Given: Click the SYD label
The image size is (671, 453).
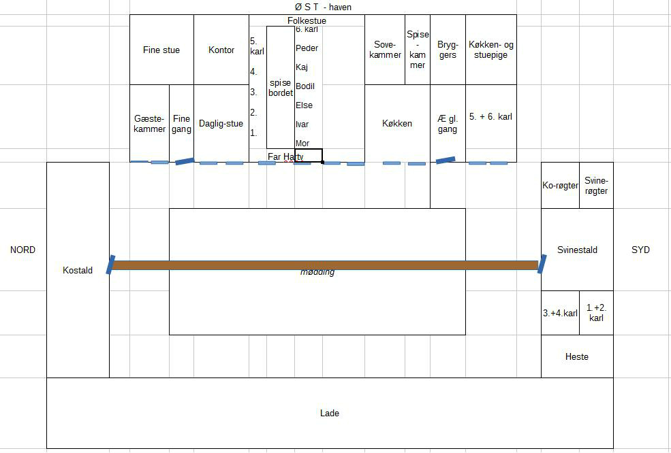Looking at the screenshot, I should tap(640, 250).
